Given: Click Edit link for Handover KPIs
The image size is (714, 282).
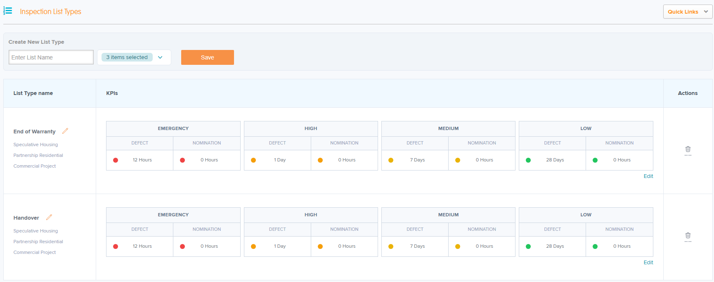Looking at the screenshot, I should tap(648, 263).
